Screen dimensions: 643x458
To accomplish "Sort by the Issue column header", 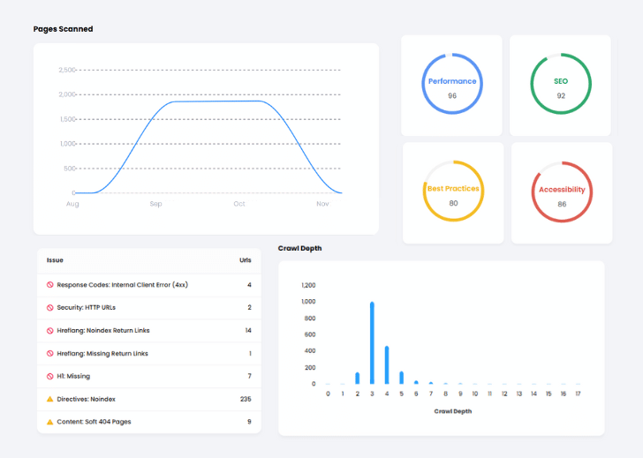I will pos(55,260).
